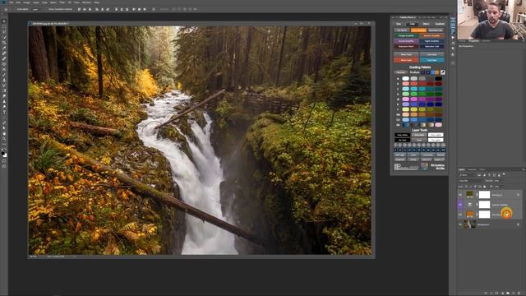Image resolution: width=526 pixels, height=296 pixels.
Task: Click the foreground color swatch in toolbox
Action: pyautogui.click(x=2, y=153)
